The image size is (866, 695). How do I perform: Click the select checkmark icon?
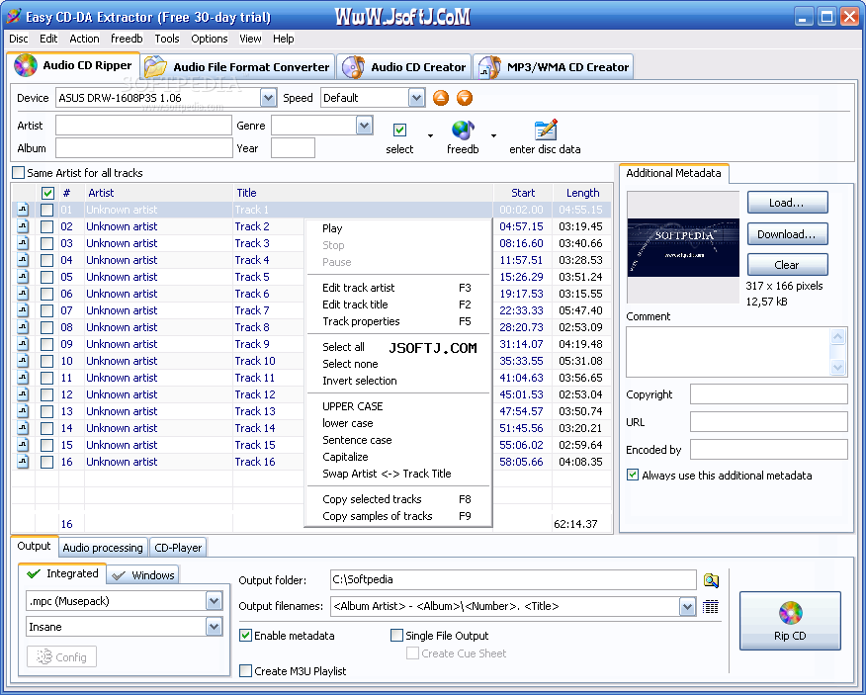pos(399,130)
